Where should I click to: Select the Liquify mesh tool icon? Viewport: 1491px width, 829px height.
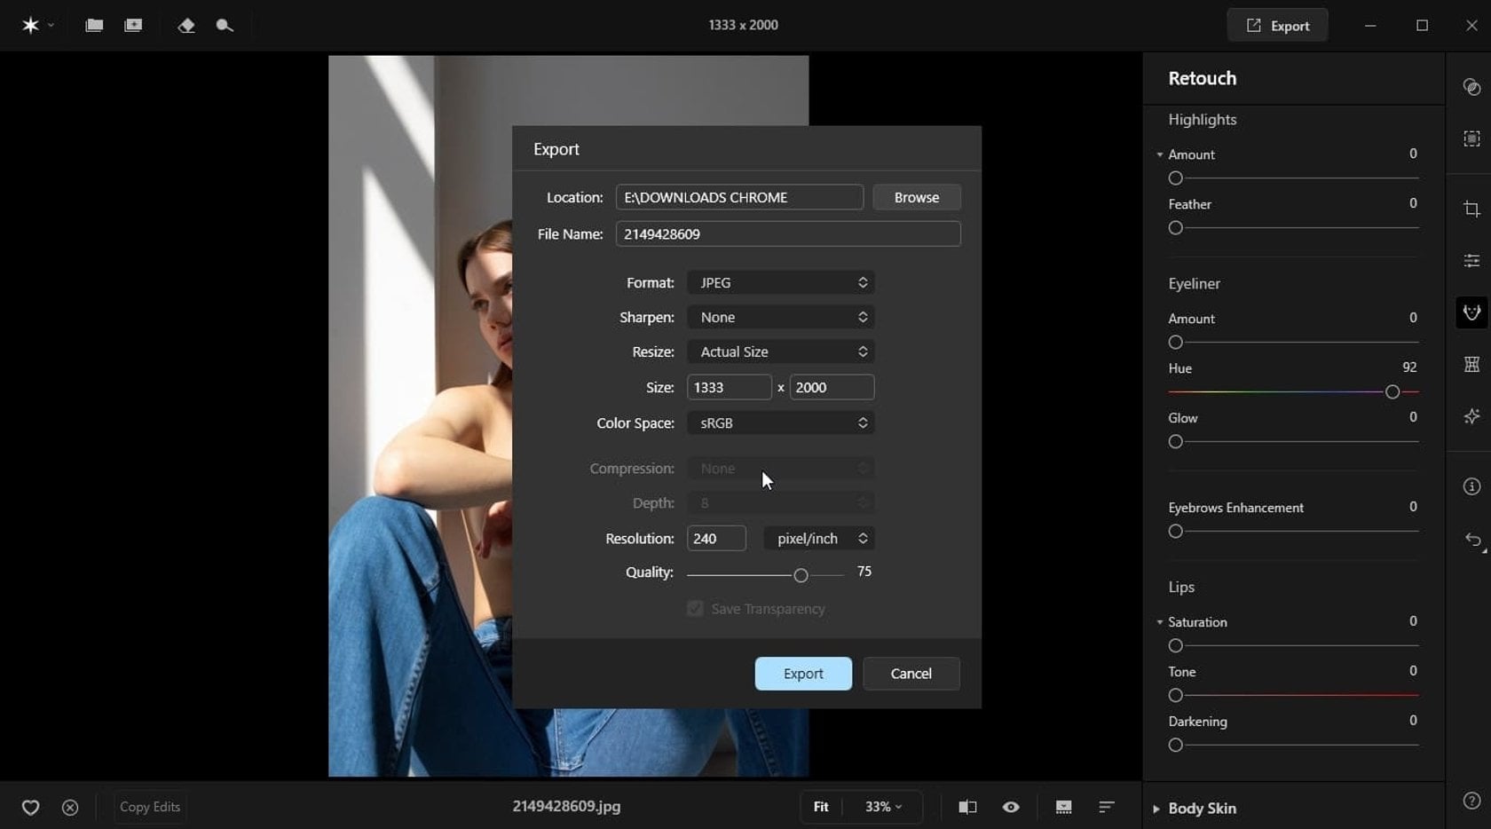1471,364
